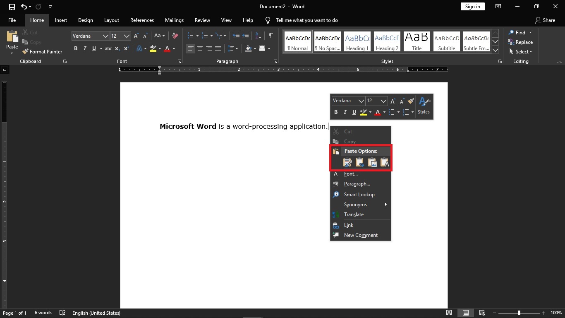This screenshot has height=318, width=565.
Task: Expand the Paste button dropdown arrow
Action: coord(12,53)
